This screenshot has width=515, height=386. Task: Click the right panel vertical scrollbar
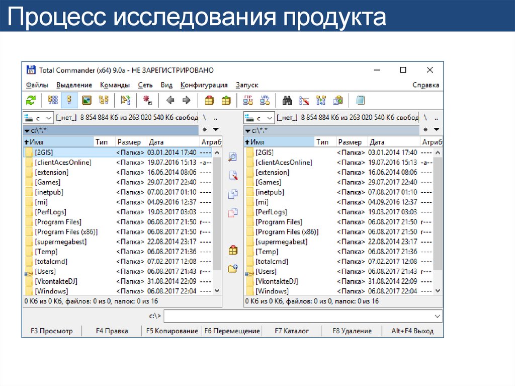click(438, 221)
